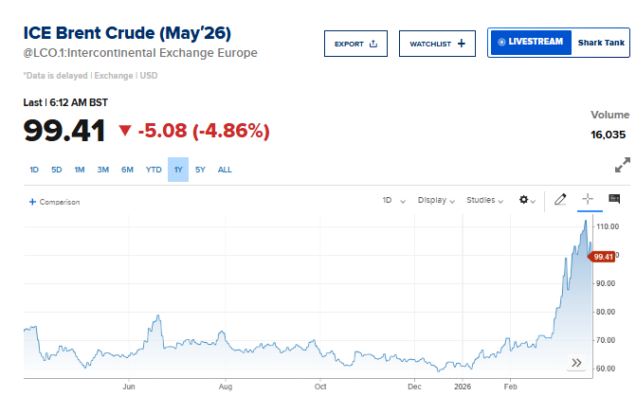Select the 5Y time range

tap(201, 170)
